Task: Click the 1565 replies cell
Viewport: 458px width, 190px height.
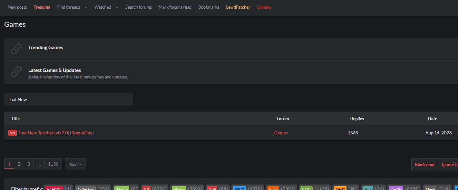Action: coord(353,133)
